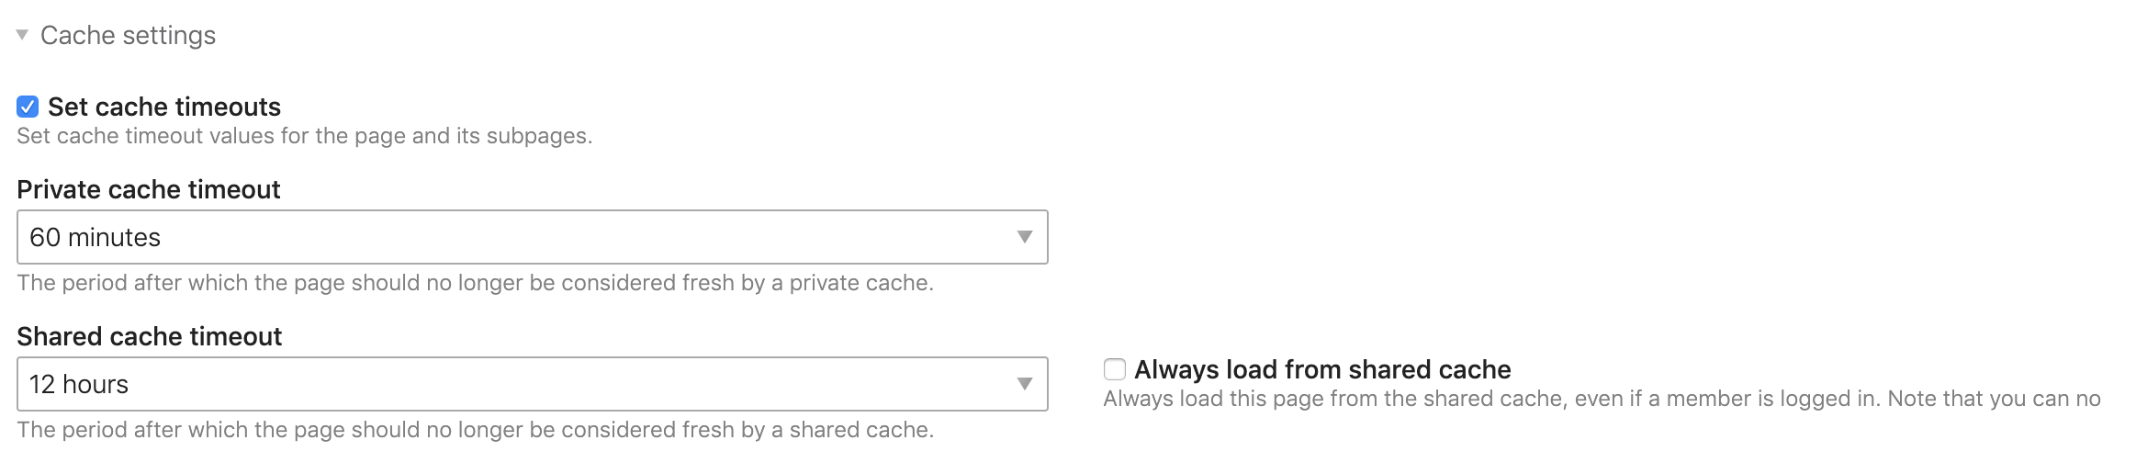Click the "Cache settings" section heading
This screenshot has width=2136, height=474.
[x=128, y=35]
